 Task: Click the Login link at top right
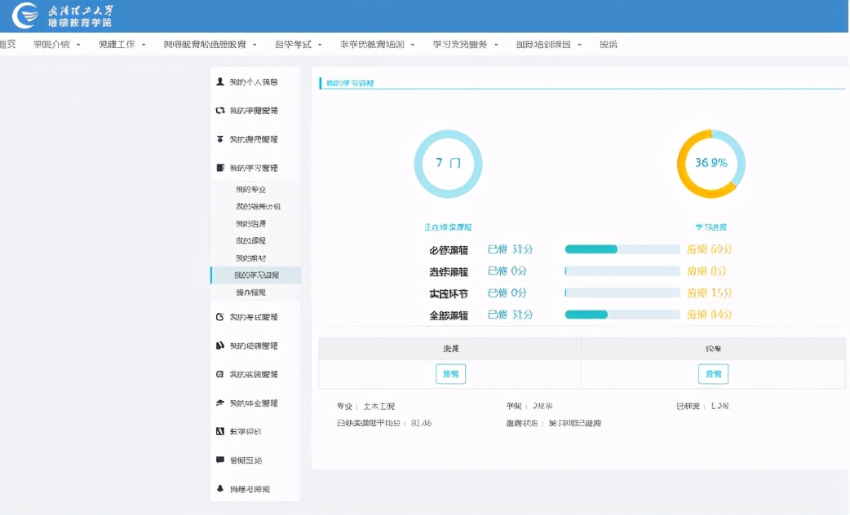(609, 44)
